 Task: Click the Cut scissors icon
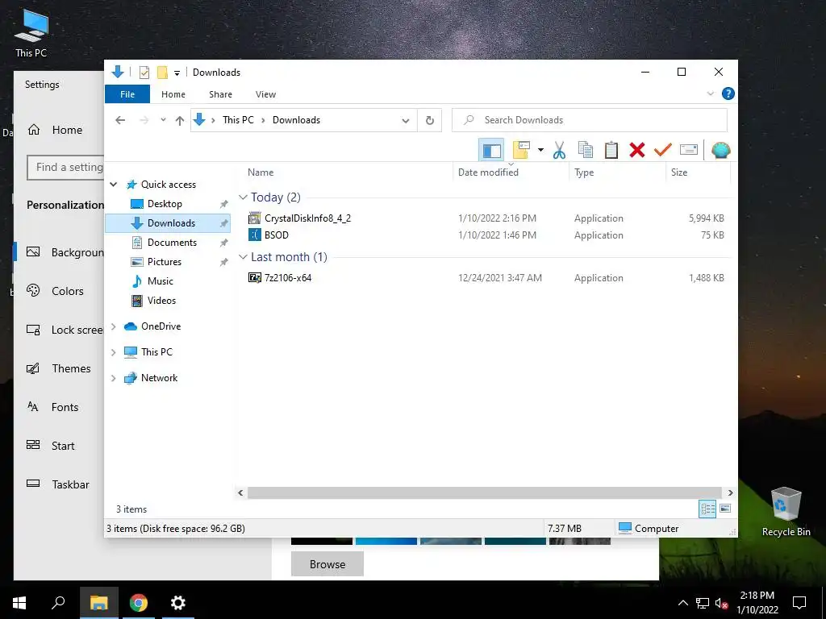pyautogui.click(x=559, y=151)
